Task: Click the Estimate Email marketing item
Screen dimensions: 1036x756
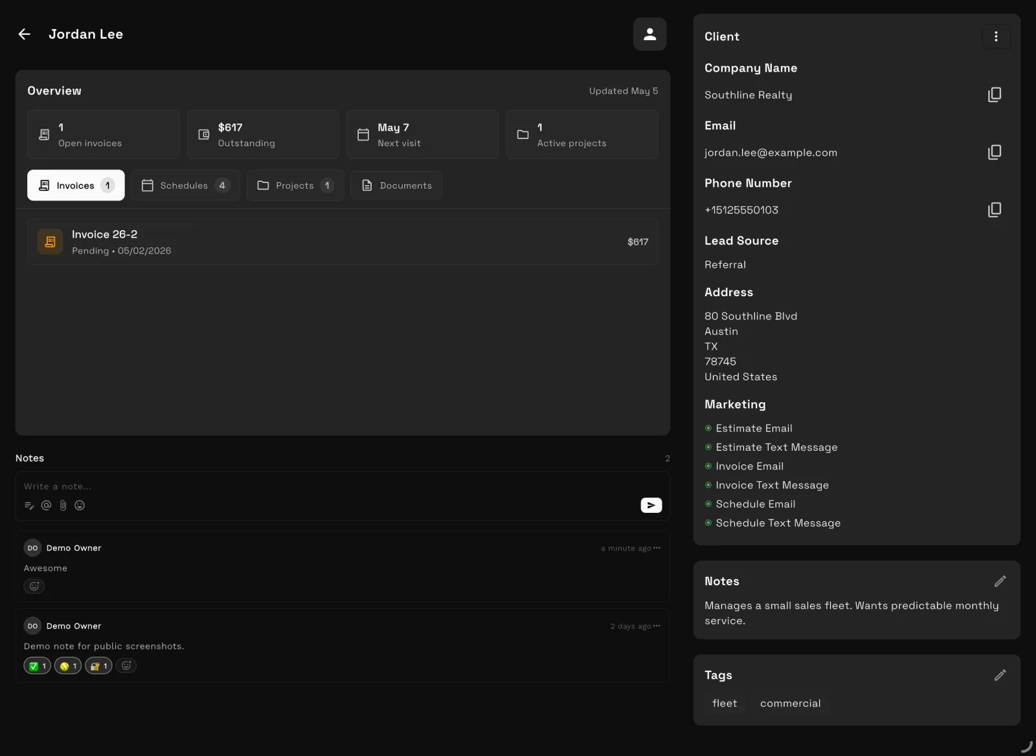Action: pos(749,428)
